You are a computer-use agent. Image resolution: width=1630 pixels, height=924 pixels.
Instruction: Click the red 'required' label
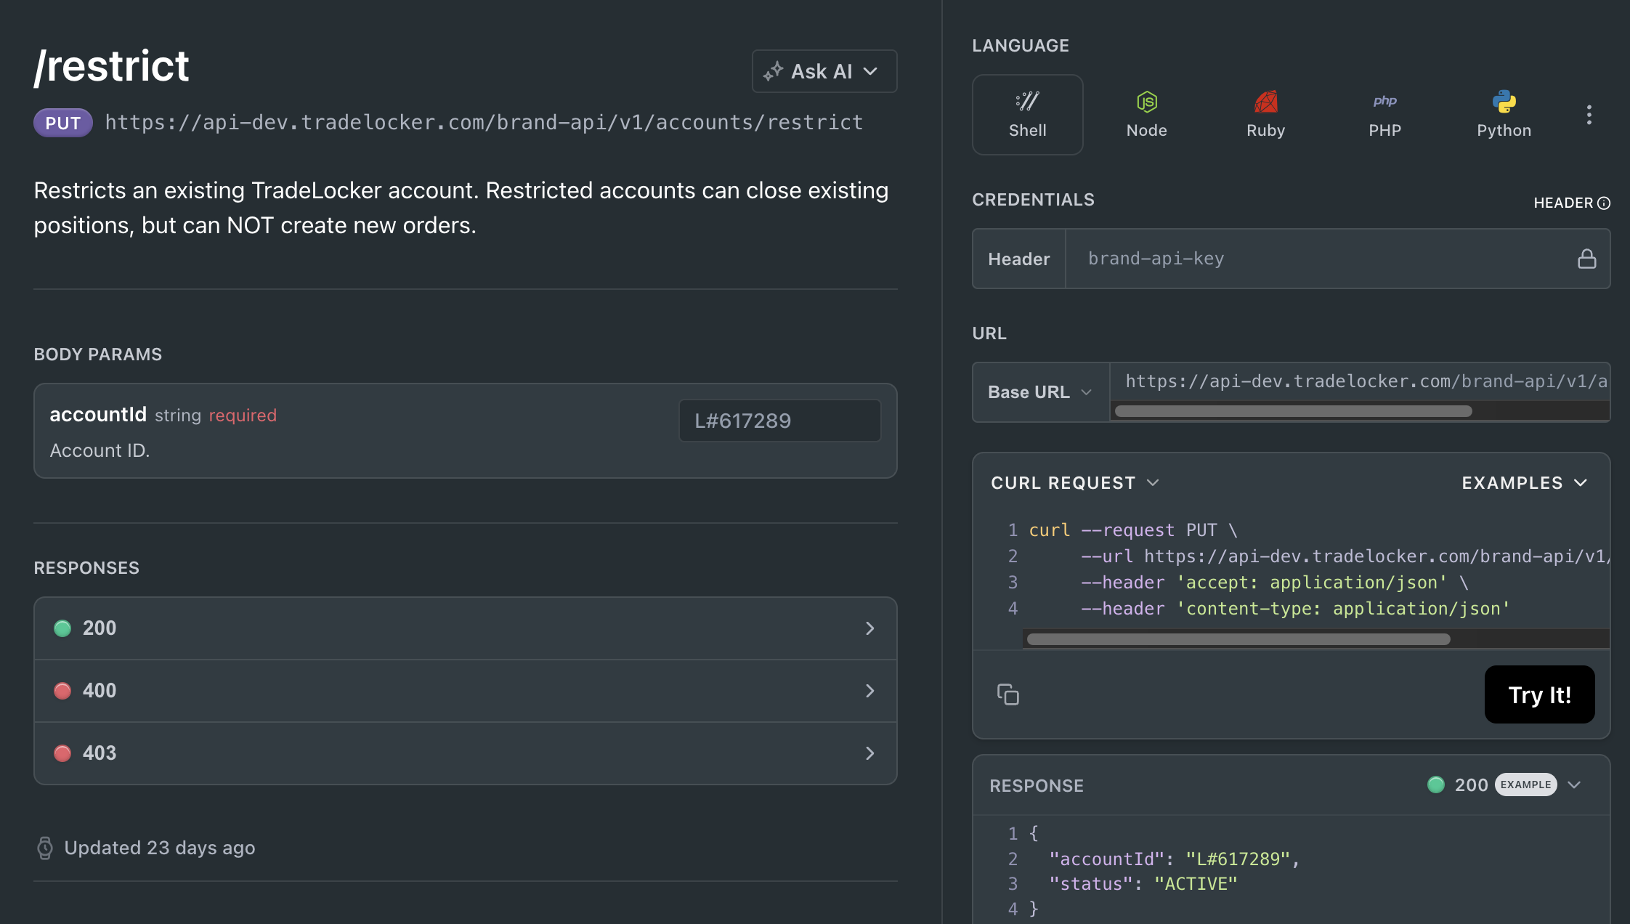(243, 416)
